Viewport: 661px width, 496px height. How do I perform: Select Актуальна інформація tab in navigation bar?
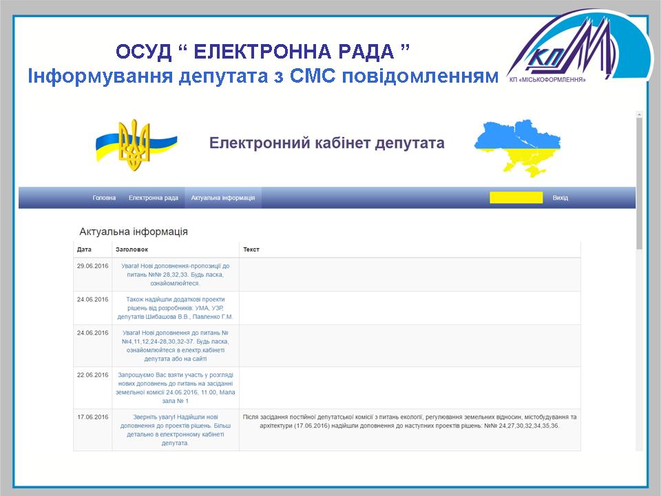coord(223,198)
